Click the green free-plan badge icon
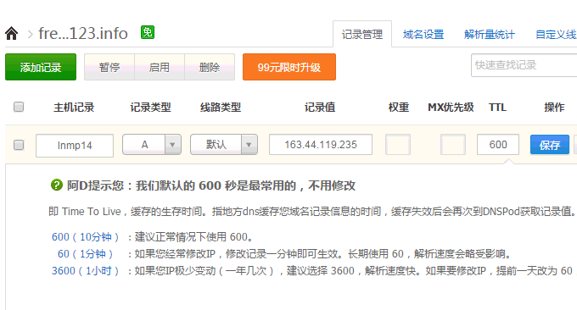577x310 pixels. click(148, 32)
